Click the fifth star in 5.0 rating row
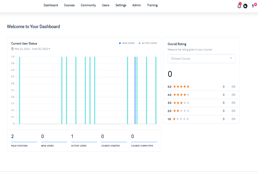Screen dimensions: 258x172 pos(188,87)
